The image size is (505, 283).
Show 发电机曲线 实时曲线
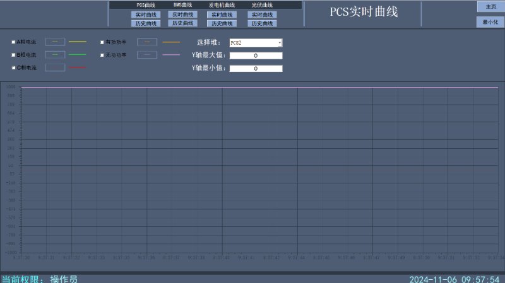(x=222, y=14)
